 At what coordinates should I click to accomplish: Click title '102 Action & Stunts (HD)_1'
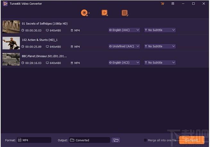click(x=40, y=40)
